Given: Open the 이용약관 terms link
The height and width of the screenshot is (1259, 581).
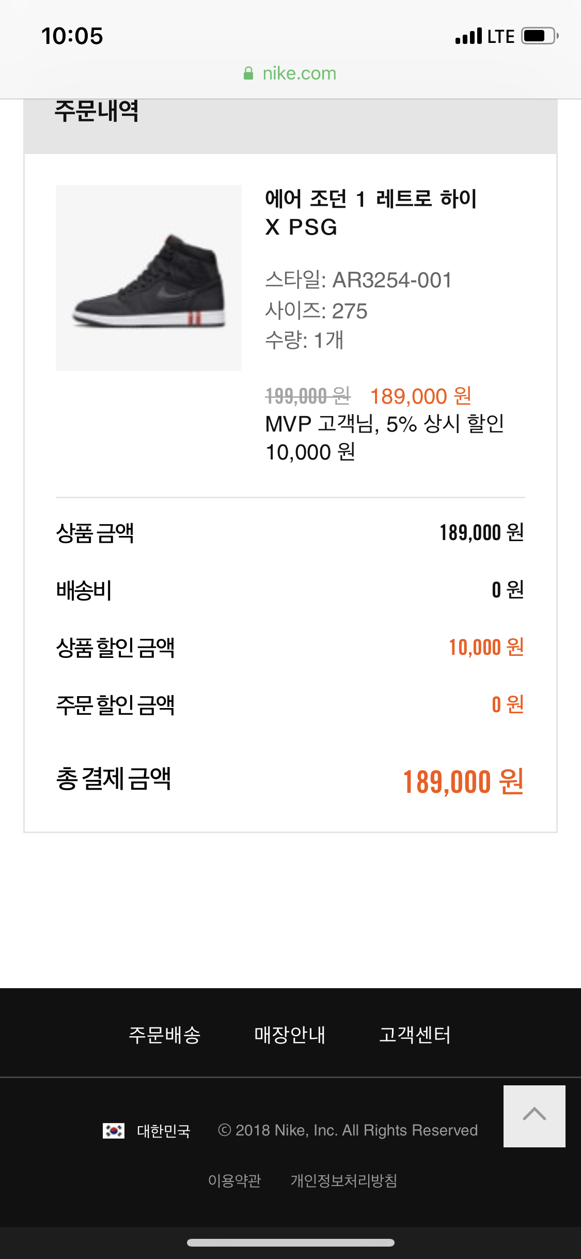Looking at the screenshot, I should click(x=234, y=1181).
